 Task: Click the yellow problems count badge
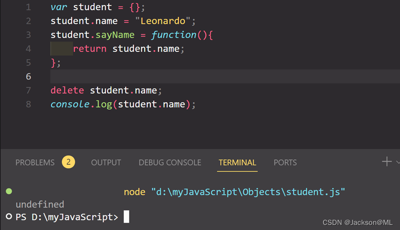tap(68, 162)
